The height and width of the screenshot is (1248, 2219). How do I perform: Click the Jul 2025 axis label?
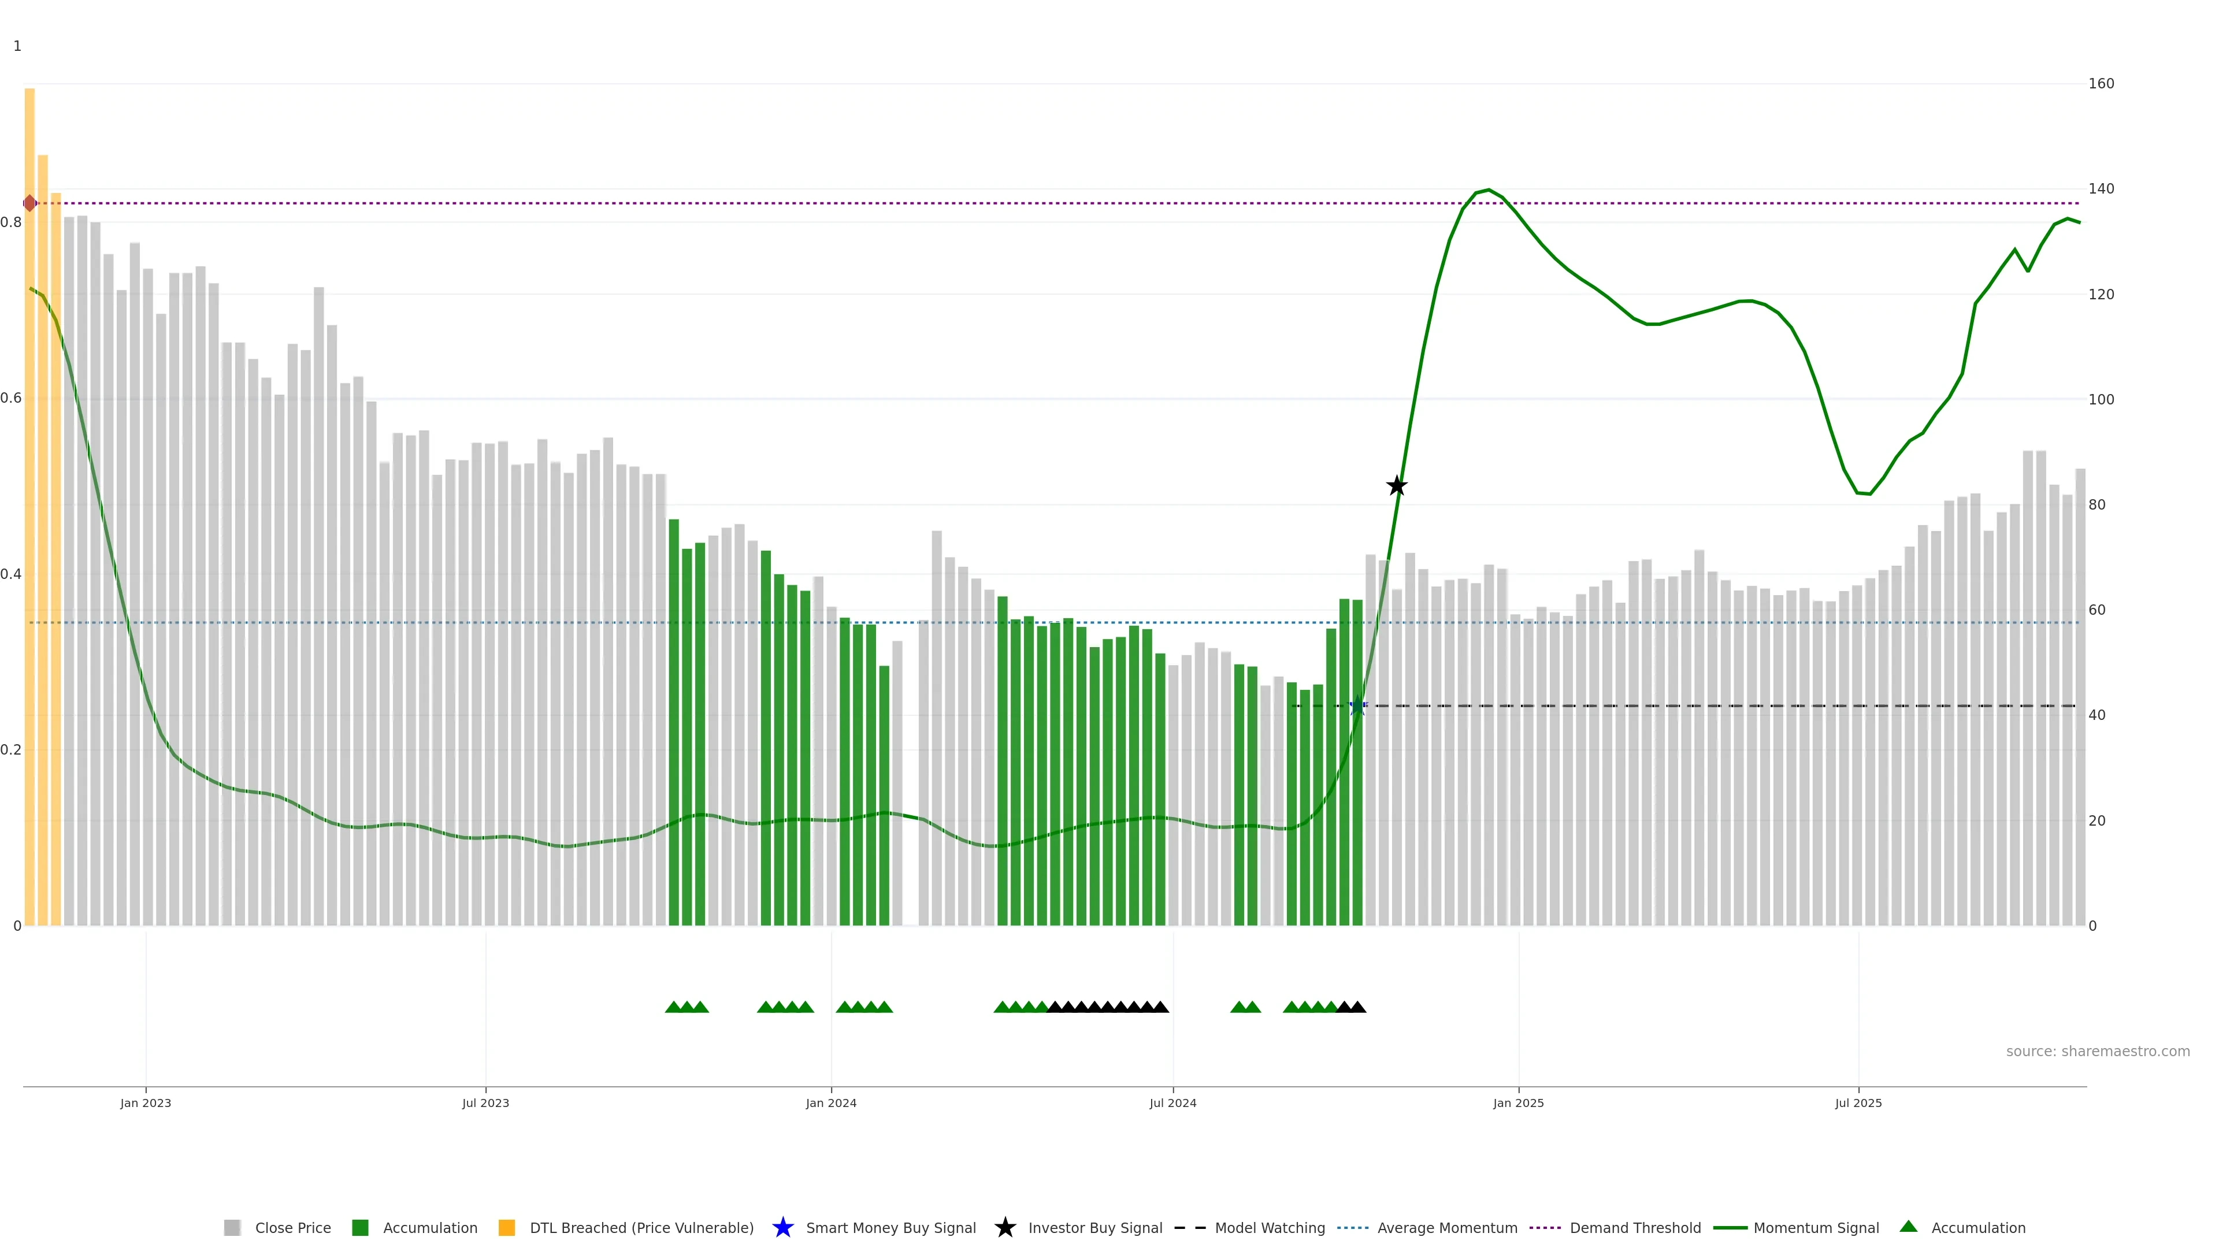1858,1104
